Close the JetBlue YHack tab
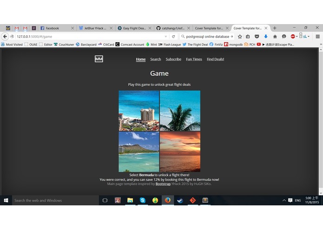Screen dimensions: 323x229 (x=111, y=28)
